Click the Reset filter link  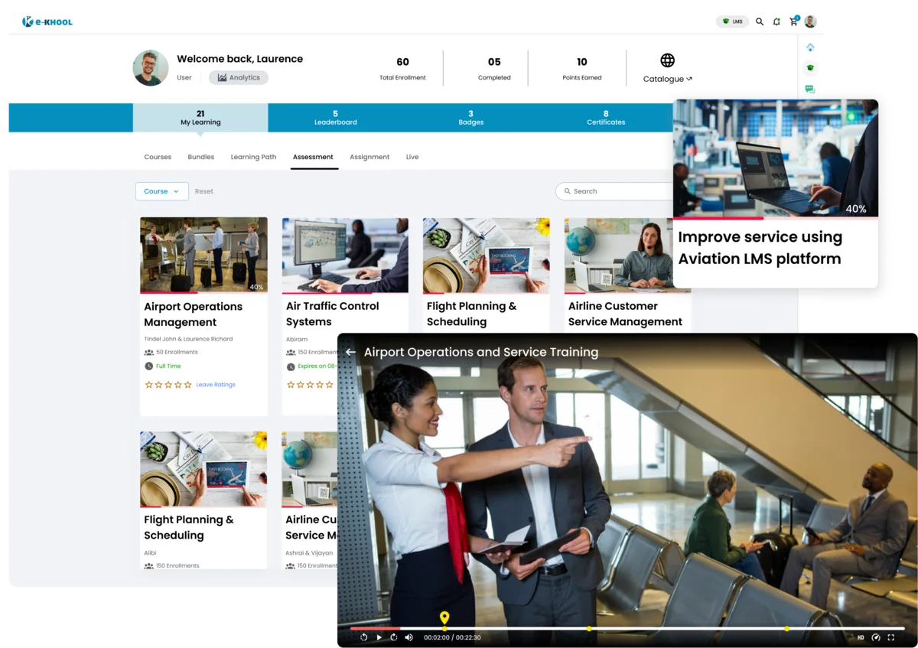point(203,191)
